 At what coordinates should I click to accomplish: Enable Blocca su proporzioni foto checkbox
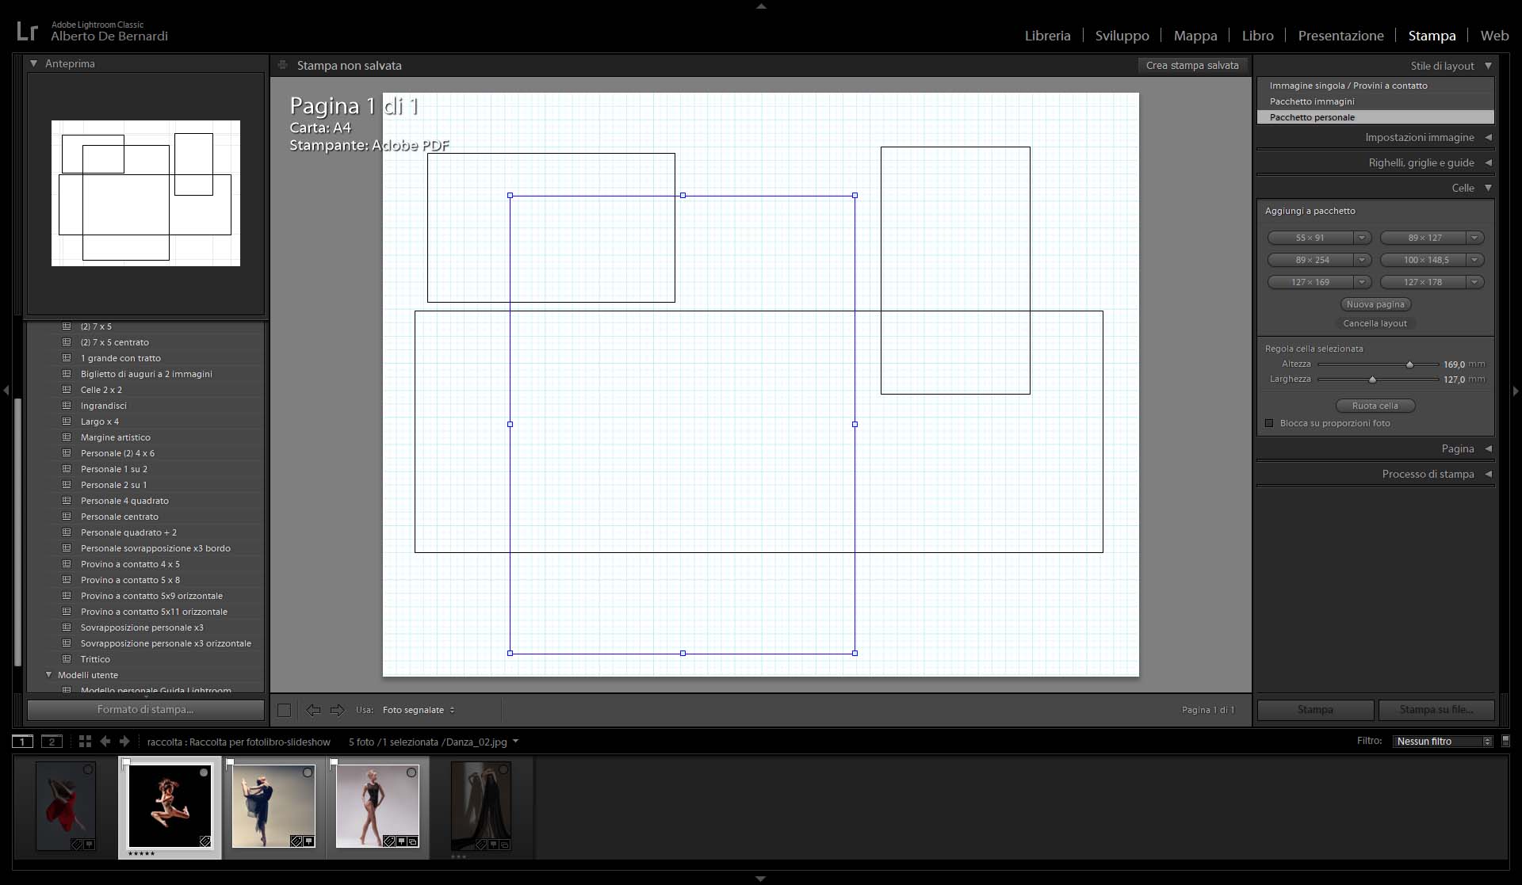(x=1269, y=423)
